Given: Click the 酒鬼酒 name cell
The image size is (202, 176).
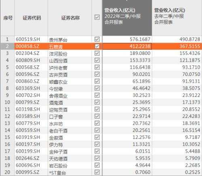Looking at the screenshot, I should pyautogui.click(x=70, y=102).
